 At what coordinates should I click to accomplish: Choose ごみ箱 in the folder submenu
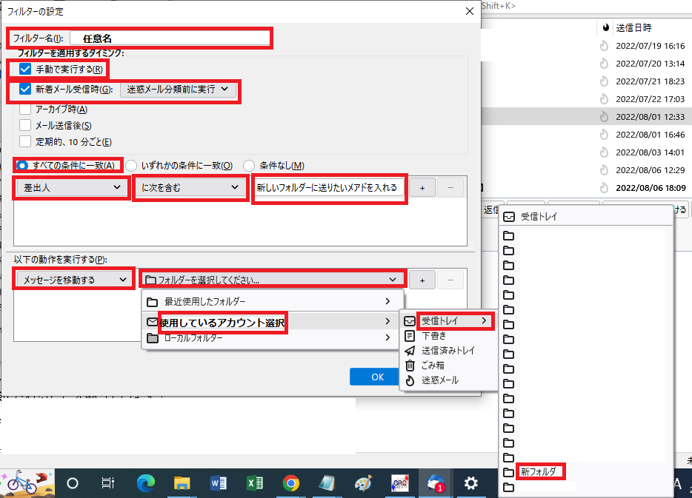click(x=448, y=366)
